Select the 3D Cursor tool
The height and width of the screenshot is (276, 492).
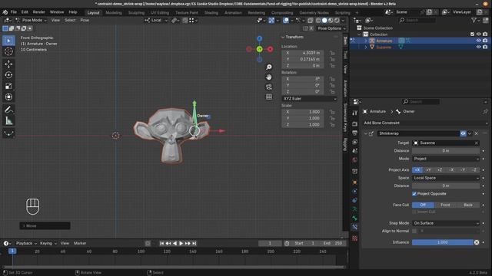pos(8,51)
